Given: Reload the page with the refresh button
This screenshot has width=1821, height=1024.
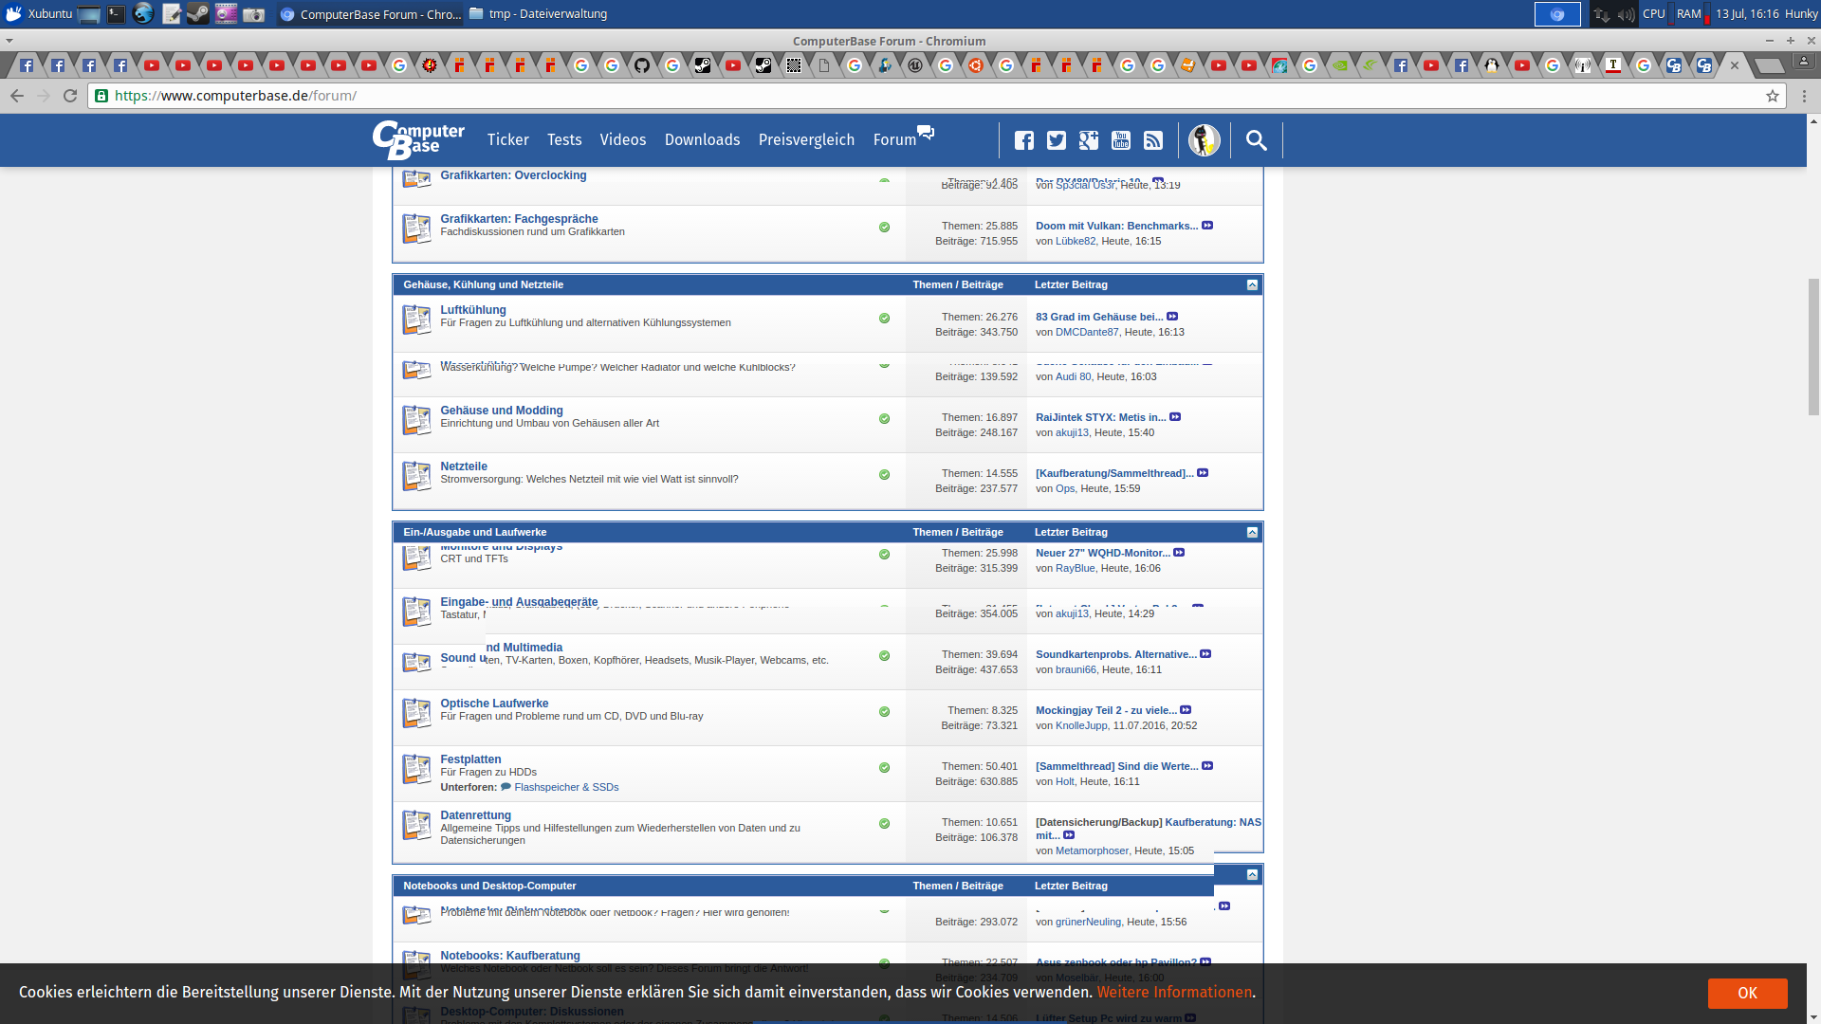Looking at the screenshot, I should click(x=70, y=96).
